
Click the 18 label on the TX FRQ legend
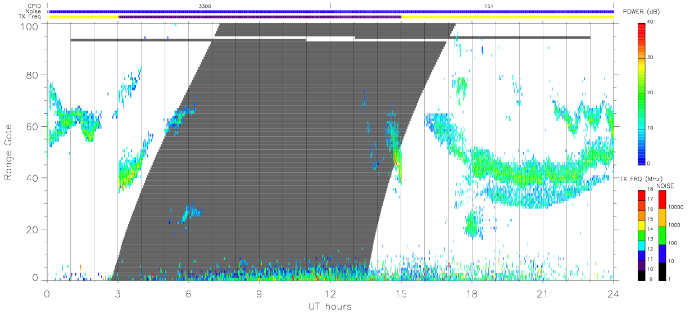click(x=650, y=190)
